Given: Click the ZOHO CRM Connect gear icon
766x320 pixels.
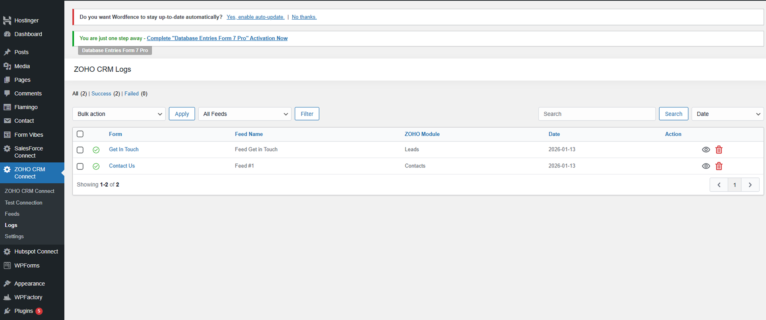Looking at the screenshot, I should 7,169.
